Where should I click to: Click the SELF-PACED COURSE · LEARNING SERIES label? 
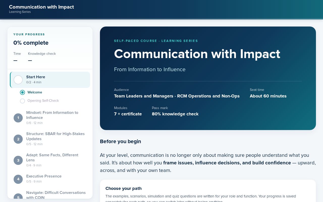156,41
